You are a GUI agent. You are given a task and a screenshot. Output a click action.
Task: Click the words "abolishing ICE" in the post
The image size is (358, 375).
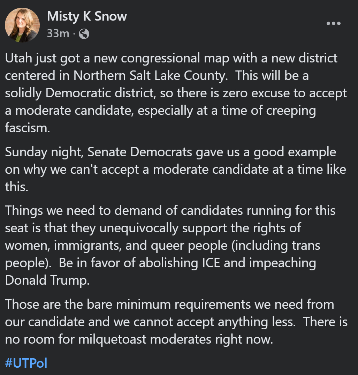[180, 263]
